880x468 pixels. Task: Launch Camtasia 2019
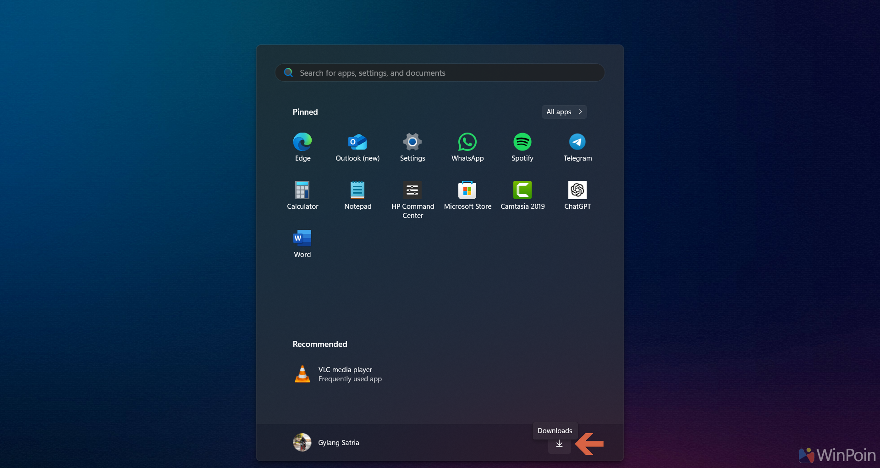point(522,195)
